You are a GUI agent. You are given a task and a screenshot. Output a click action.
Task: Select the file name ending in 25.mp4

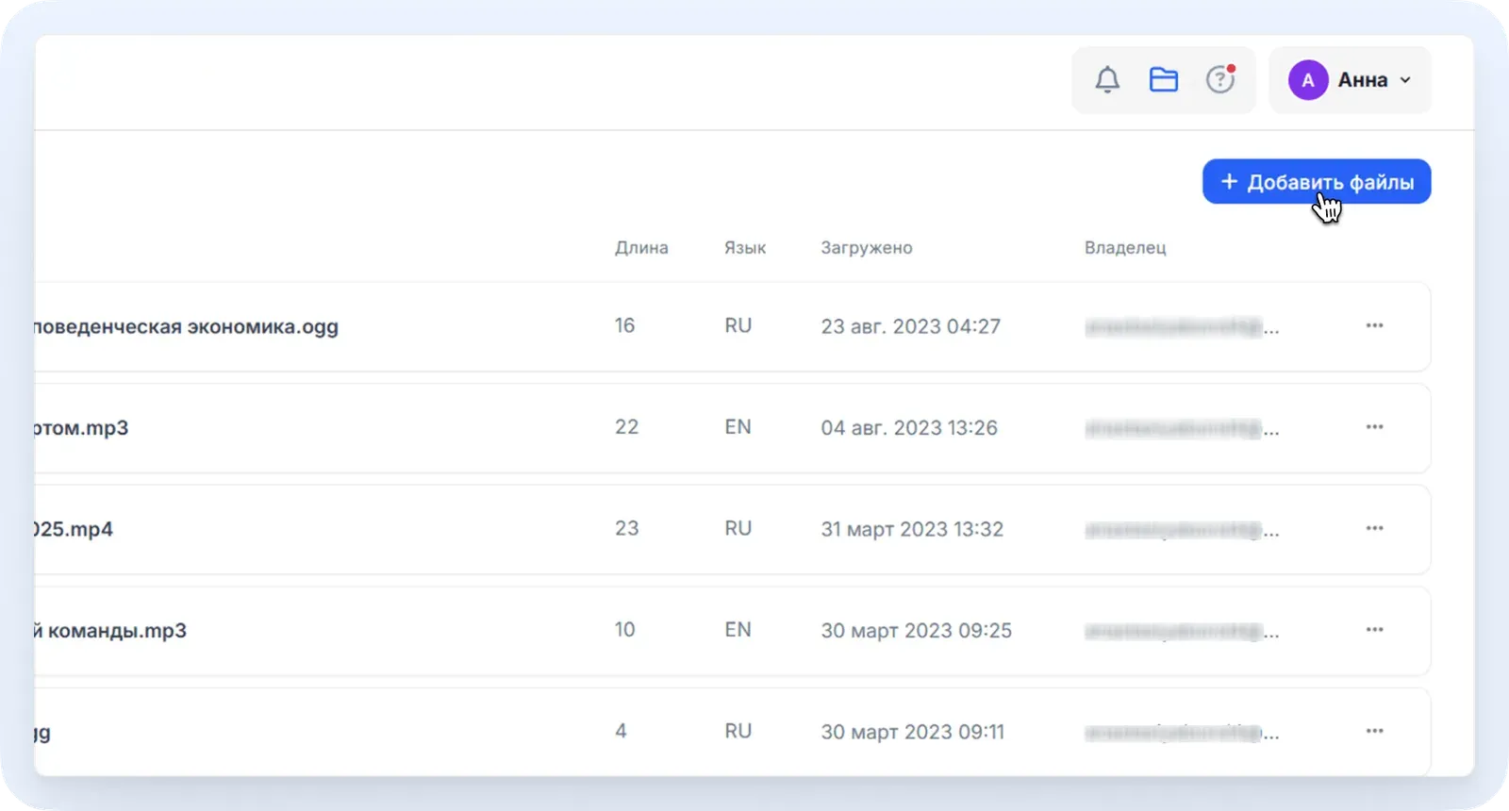click(74, 529)
